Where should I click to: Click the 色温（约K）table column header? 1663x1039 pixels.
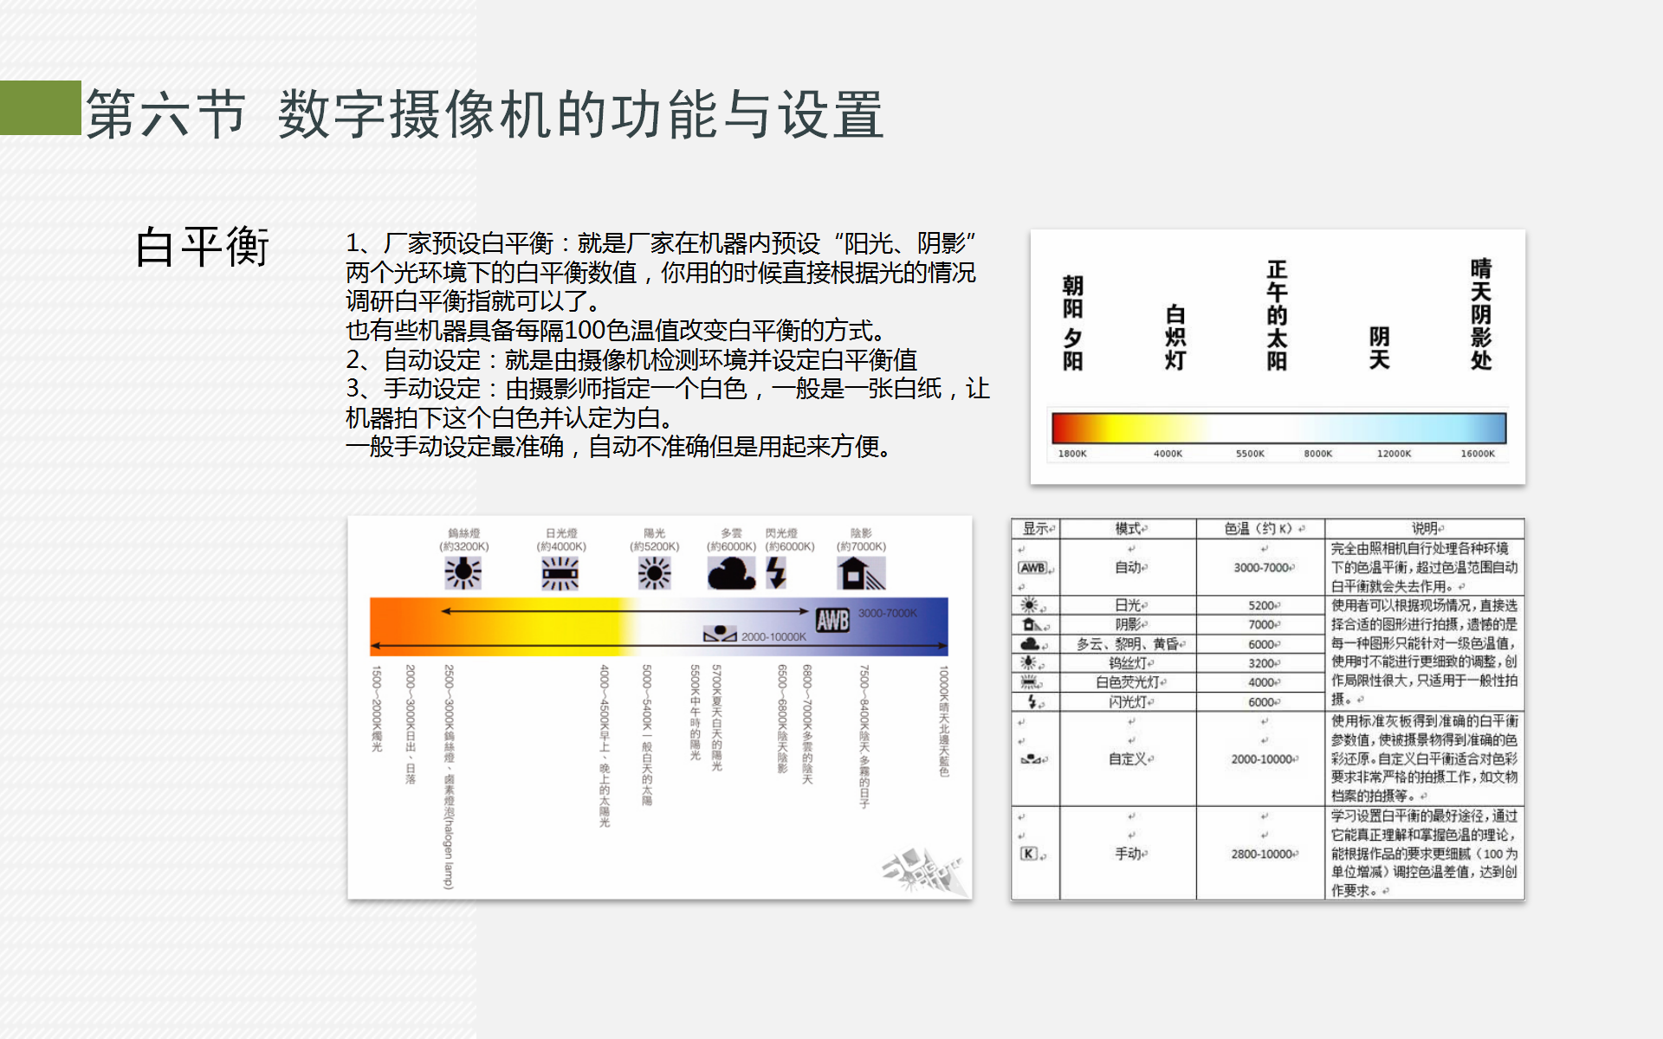point(1260,528)
